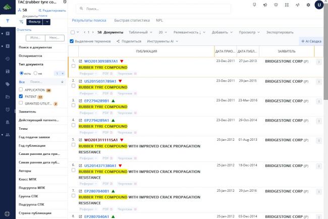Open the US2015031789A1 publication link
328x219 pixels.
[100, 80]
